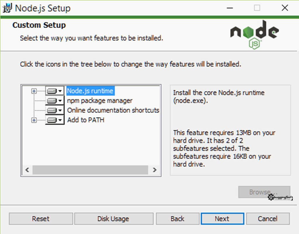Go Back to the previous setup step
299x234 pixels.
pyautogui.click(x=178, y=218)
